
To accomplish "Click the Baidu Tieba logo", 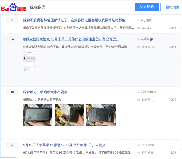I will (13, 7).
